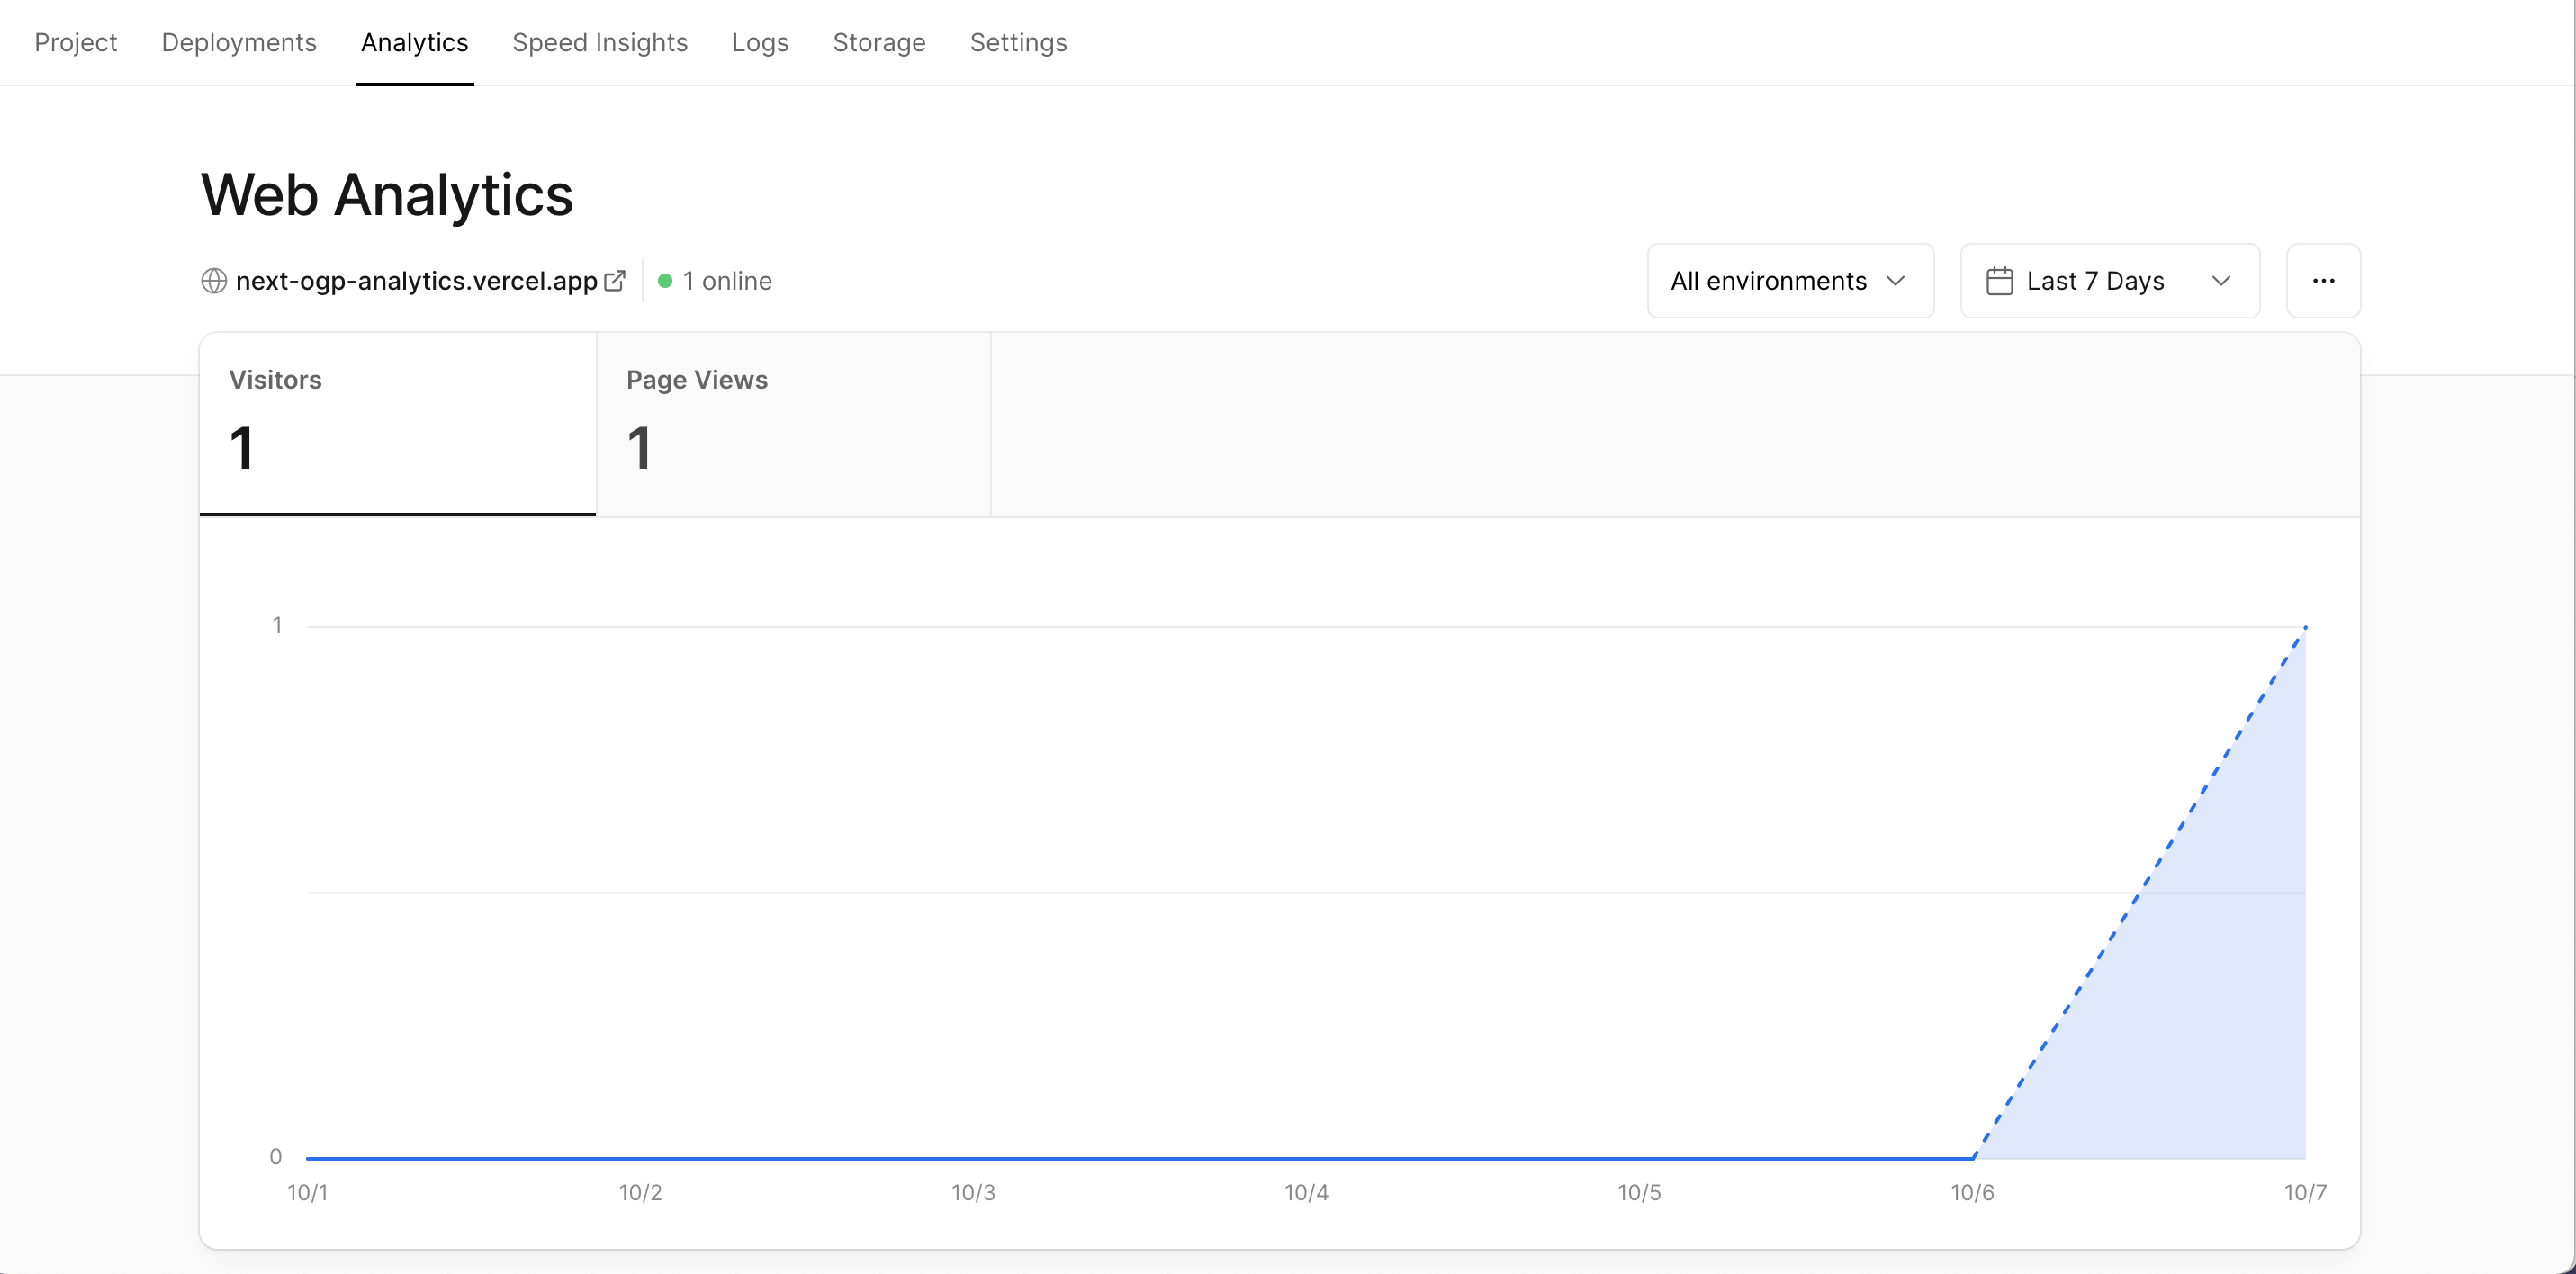Open next-ogp-analytics.vercel.app link

pyautogui.click(x=416, y=281)
